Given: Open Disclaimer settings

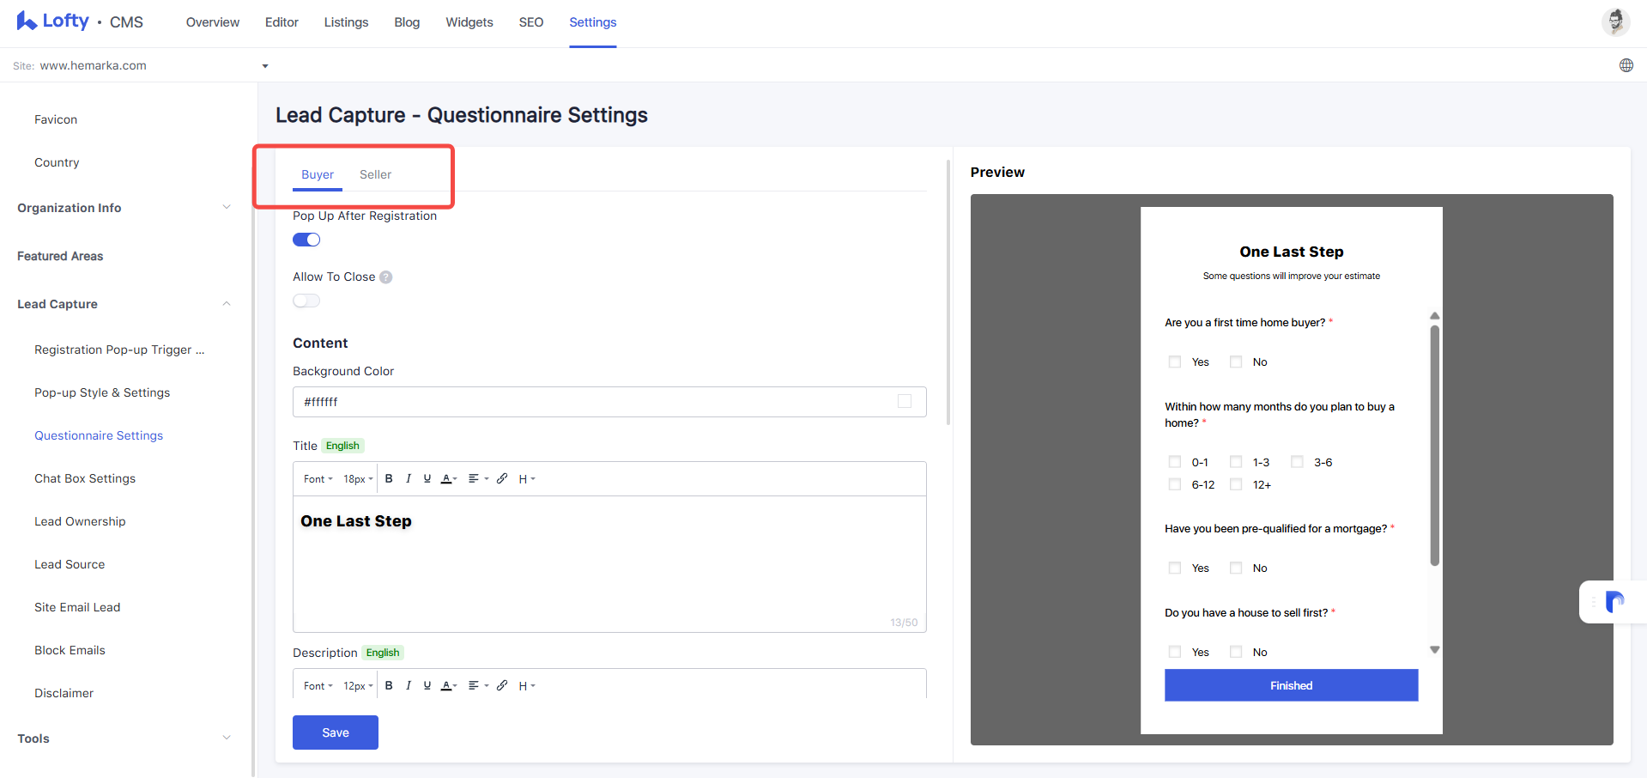Looking at the screenshot, I should [64, 693].
